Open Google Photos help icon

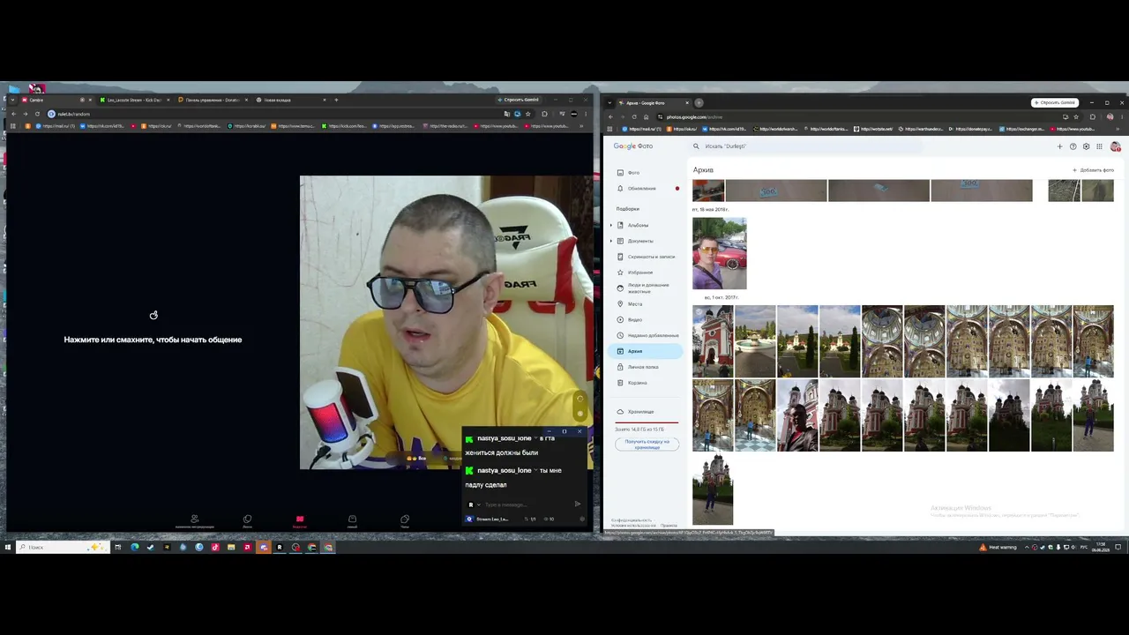(x=1073, y=146)
